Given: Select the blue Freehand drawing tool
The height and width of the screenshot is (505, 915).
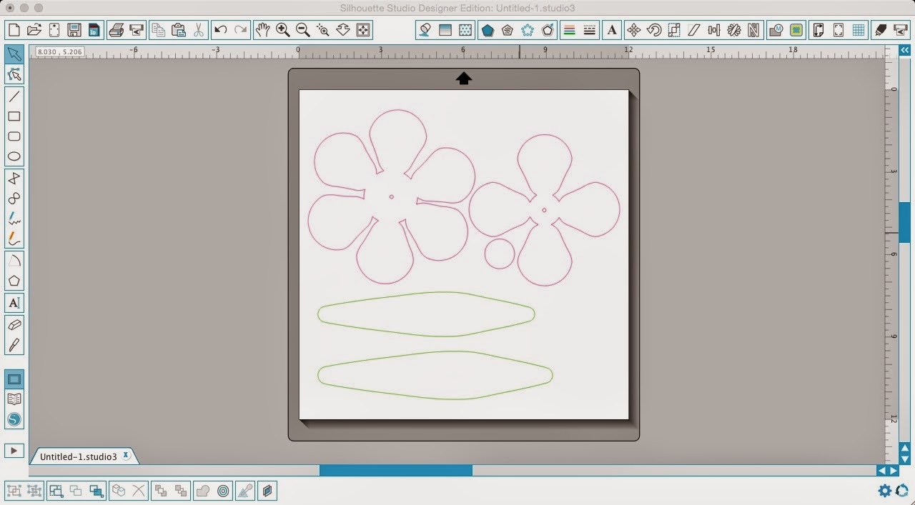Looking at the screenshot, I should click(x=14, y=219).
